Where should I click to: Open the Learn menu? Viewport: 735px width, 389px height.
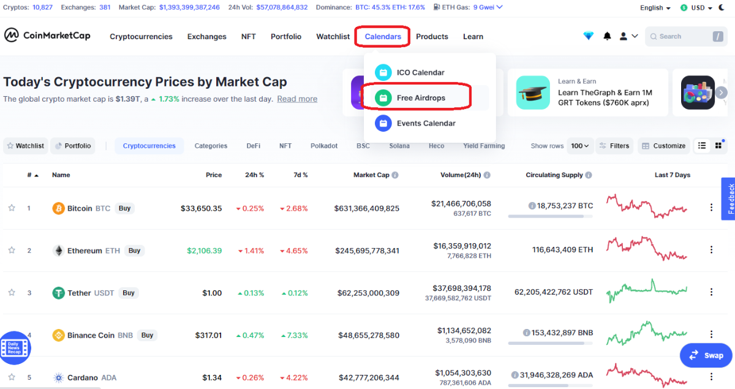tap(473, 37)
